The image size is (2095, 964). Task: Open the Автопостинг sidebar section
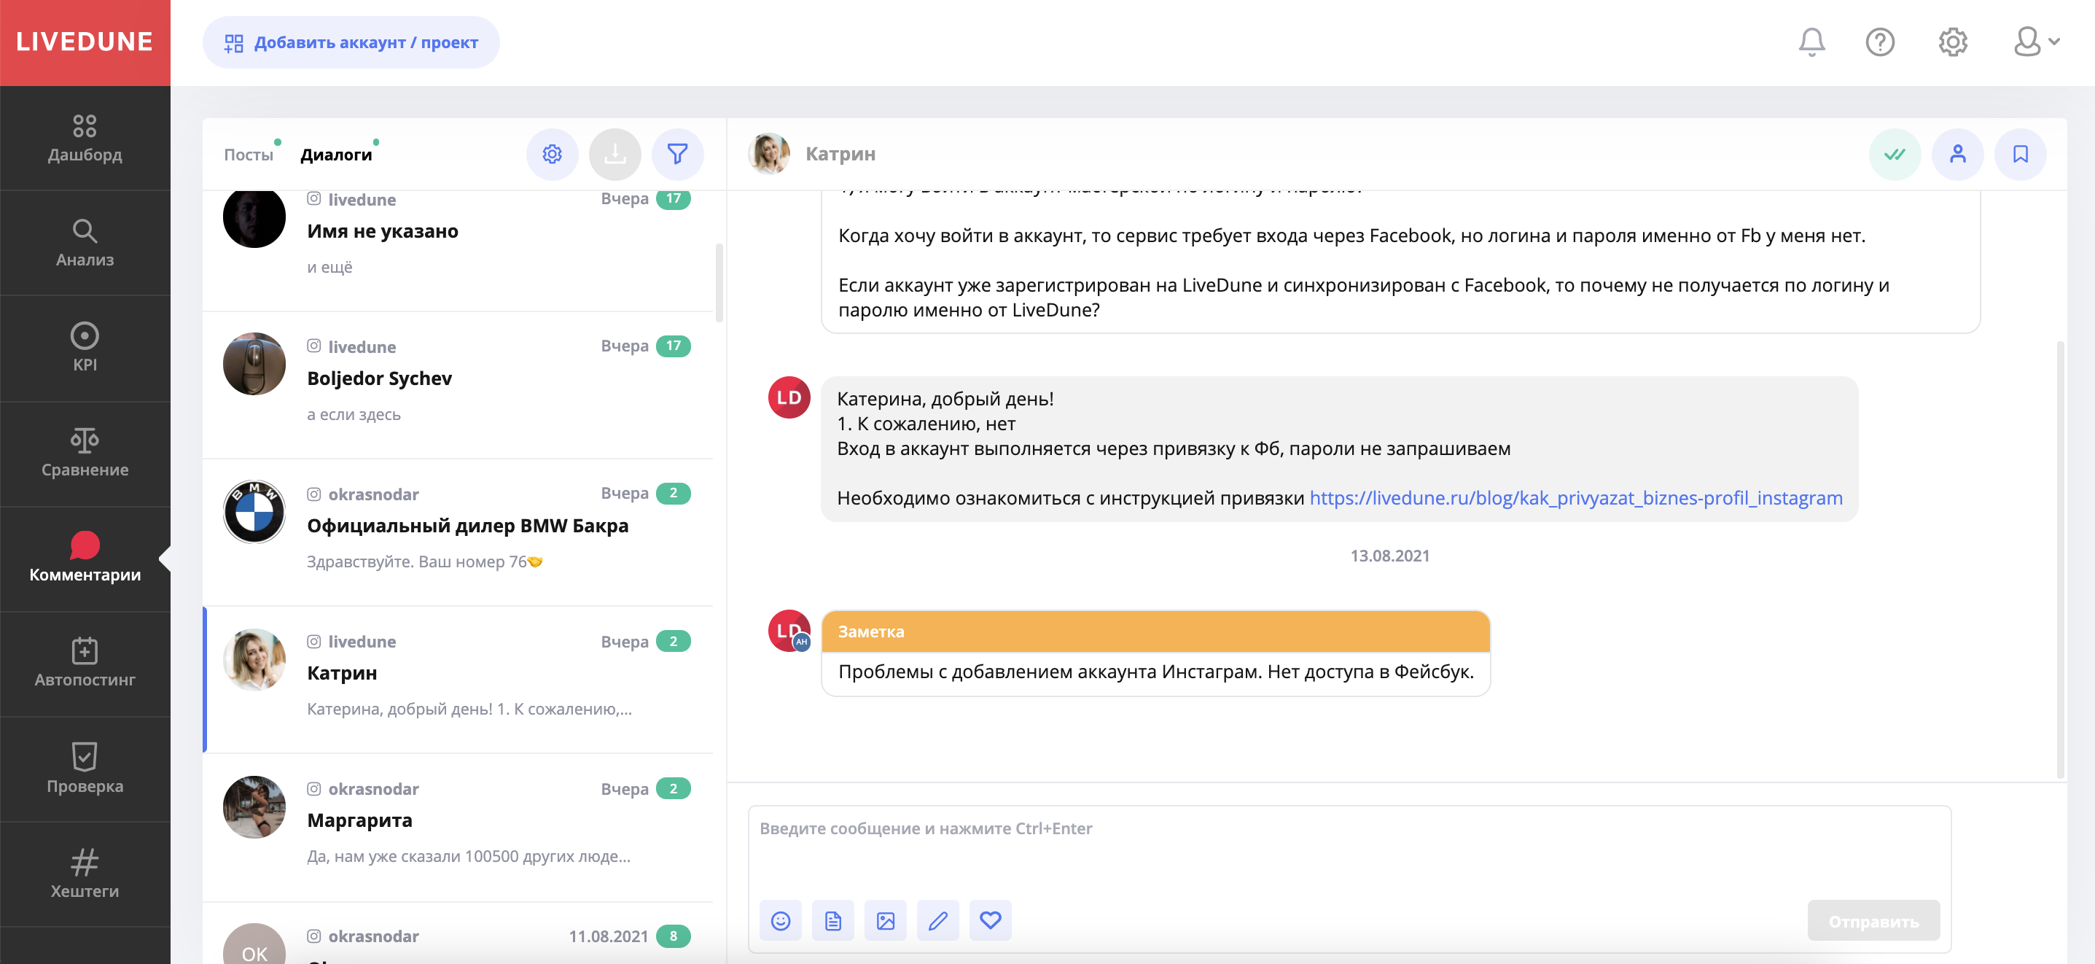85,663
